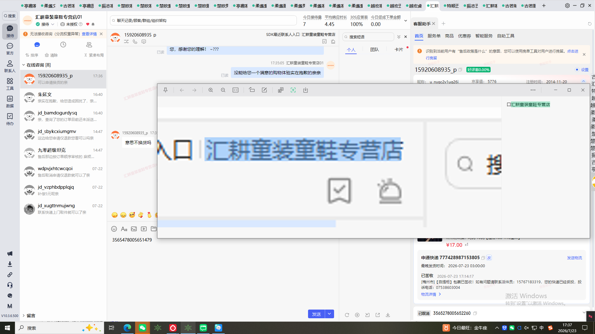595x334 pixels.
Task: Switch to the 自助工具 tab
Action: pyautogui.click(x=506, y=36)
